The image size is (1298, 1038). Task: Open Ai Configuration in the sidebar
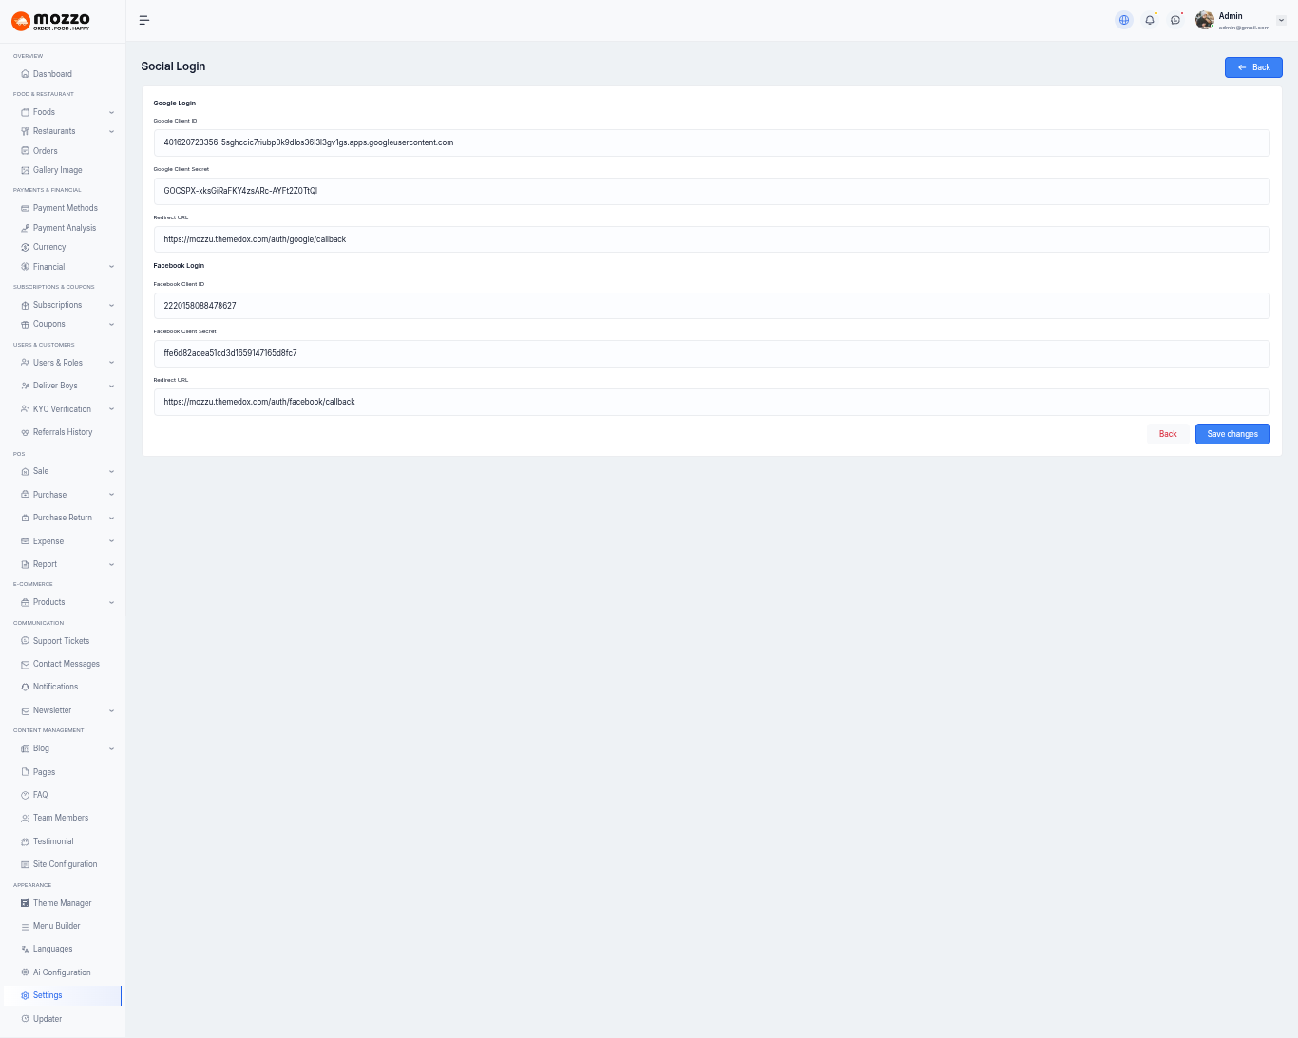pos(62,972)
